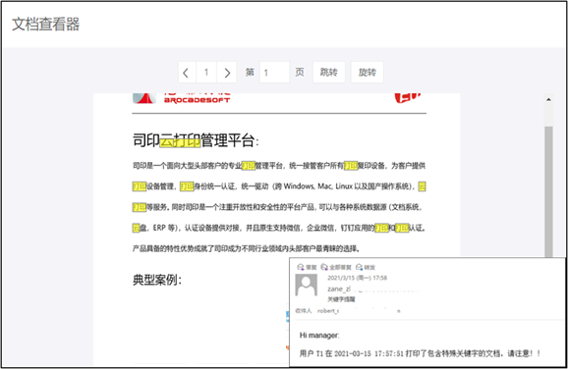Click 全部答复 reply-all in email popup

pyautogui.click(x=336, y=267)
